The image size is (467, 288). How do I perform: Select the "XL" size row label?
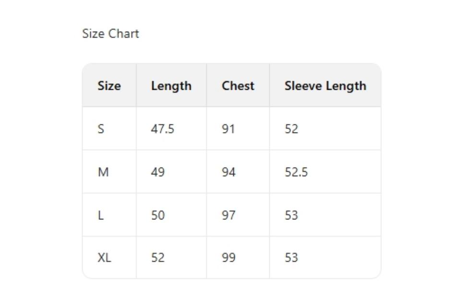(x=104, y=258)
